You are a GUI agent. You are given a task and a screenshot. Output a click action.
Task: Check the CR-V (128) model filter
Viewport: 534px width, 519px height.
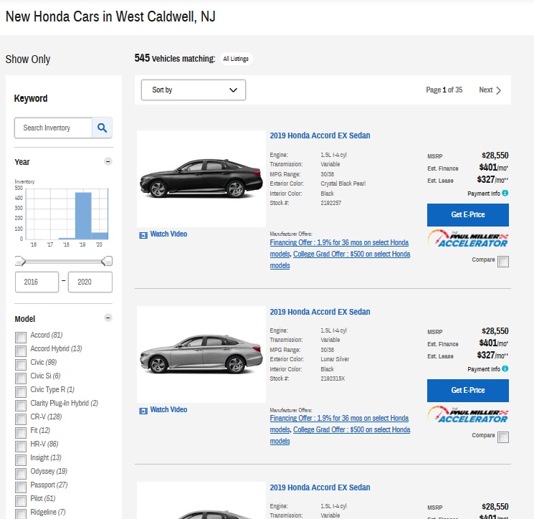pos(21,419)
